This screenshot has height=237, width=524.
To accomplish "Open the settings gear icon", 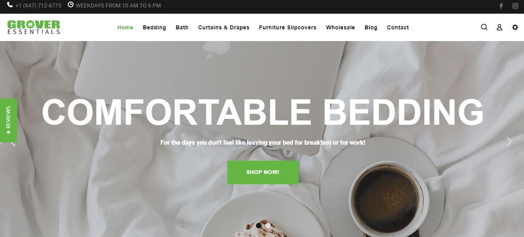I will click(515, 27).
